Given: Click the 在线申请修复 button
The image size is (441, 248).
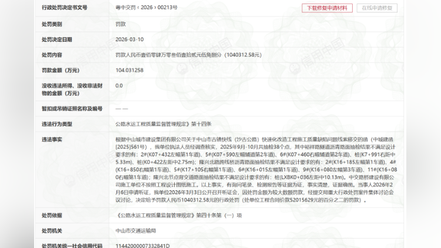Looking at the screenshot, I should tap(376, 8).
